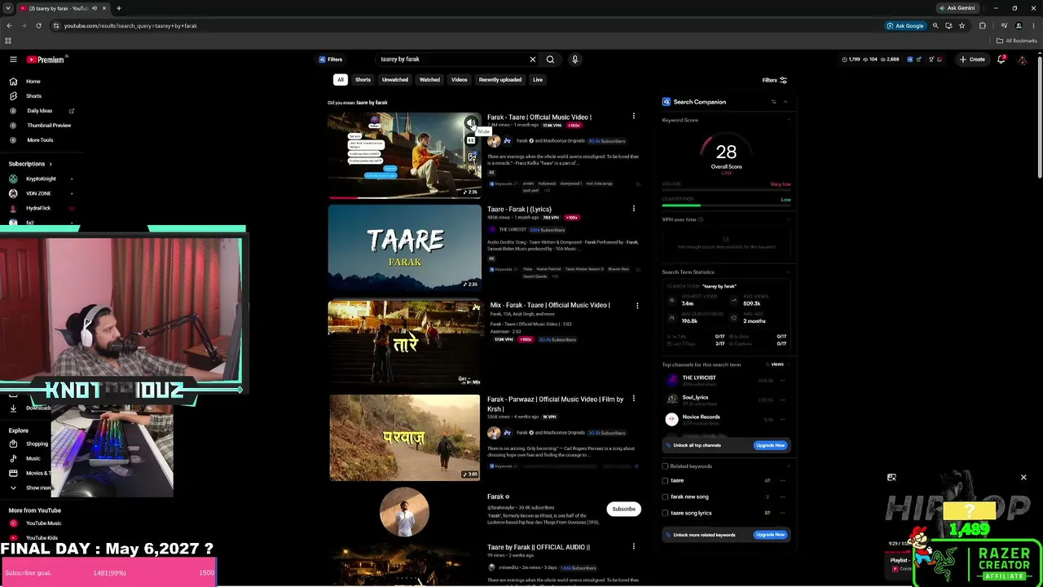The width and height of the screenshot is (1043, 587).
Task: Select the All filter chip
Action: pos(341,80)
